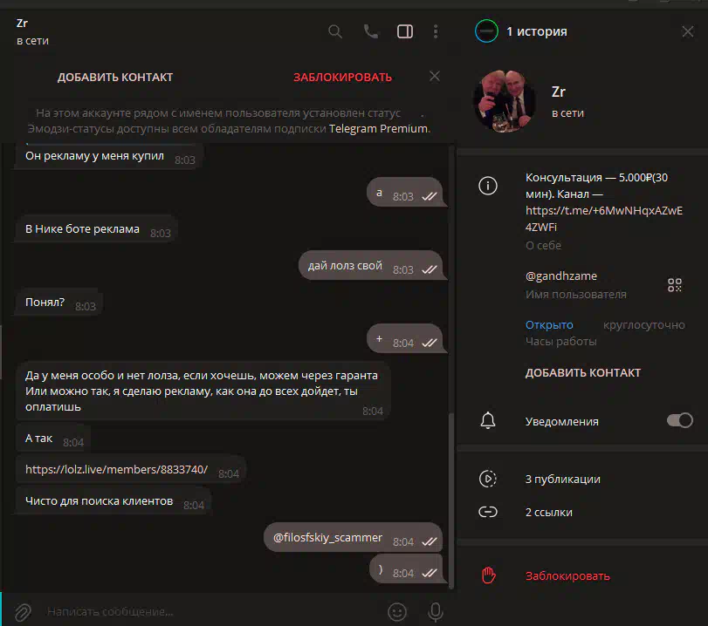Viewport: 708px width, 626px height.
Task: Dismiss the add contact / block bar
Action: 435,76
